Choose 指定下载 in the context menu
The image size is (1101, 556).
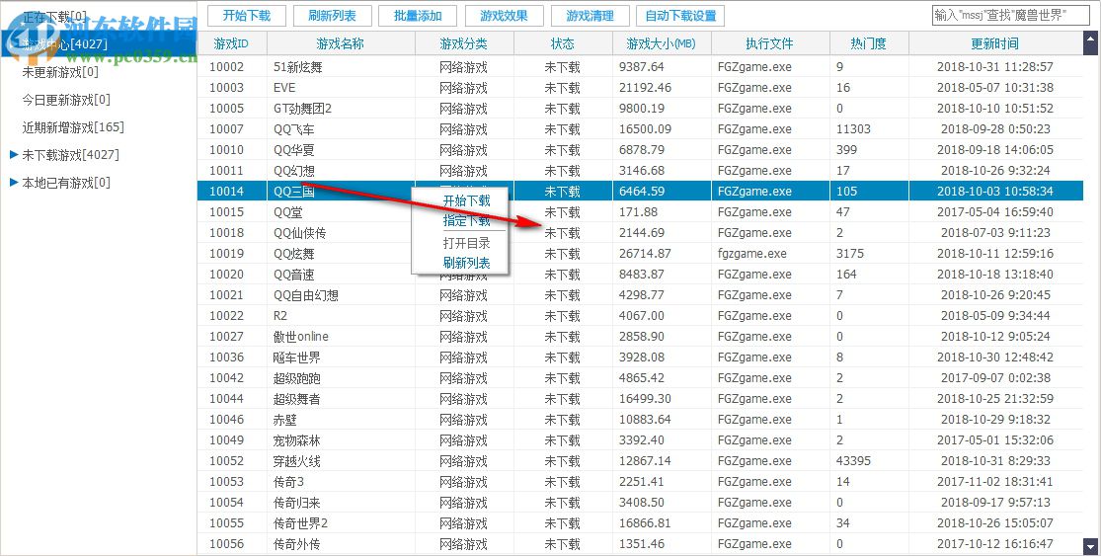[x=466, y=220]
